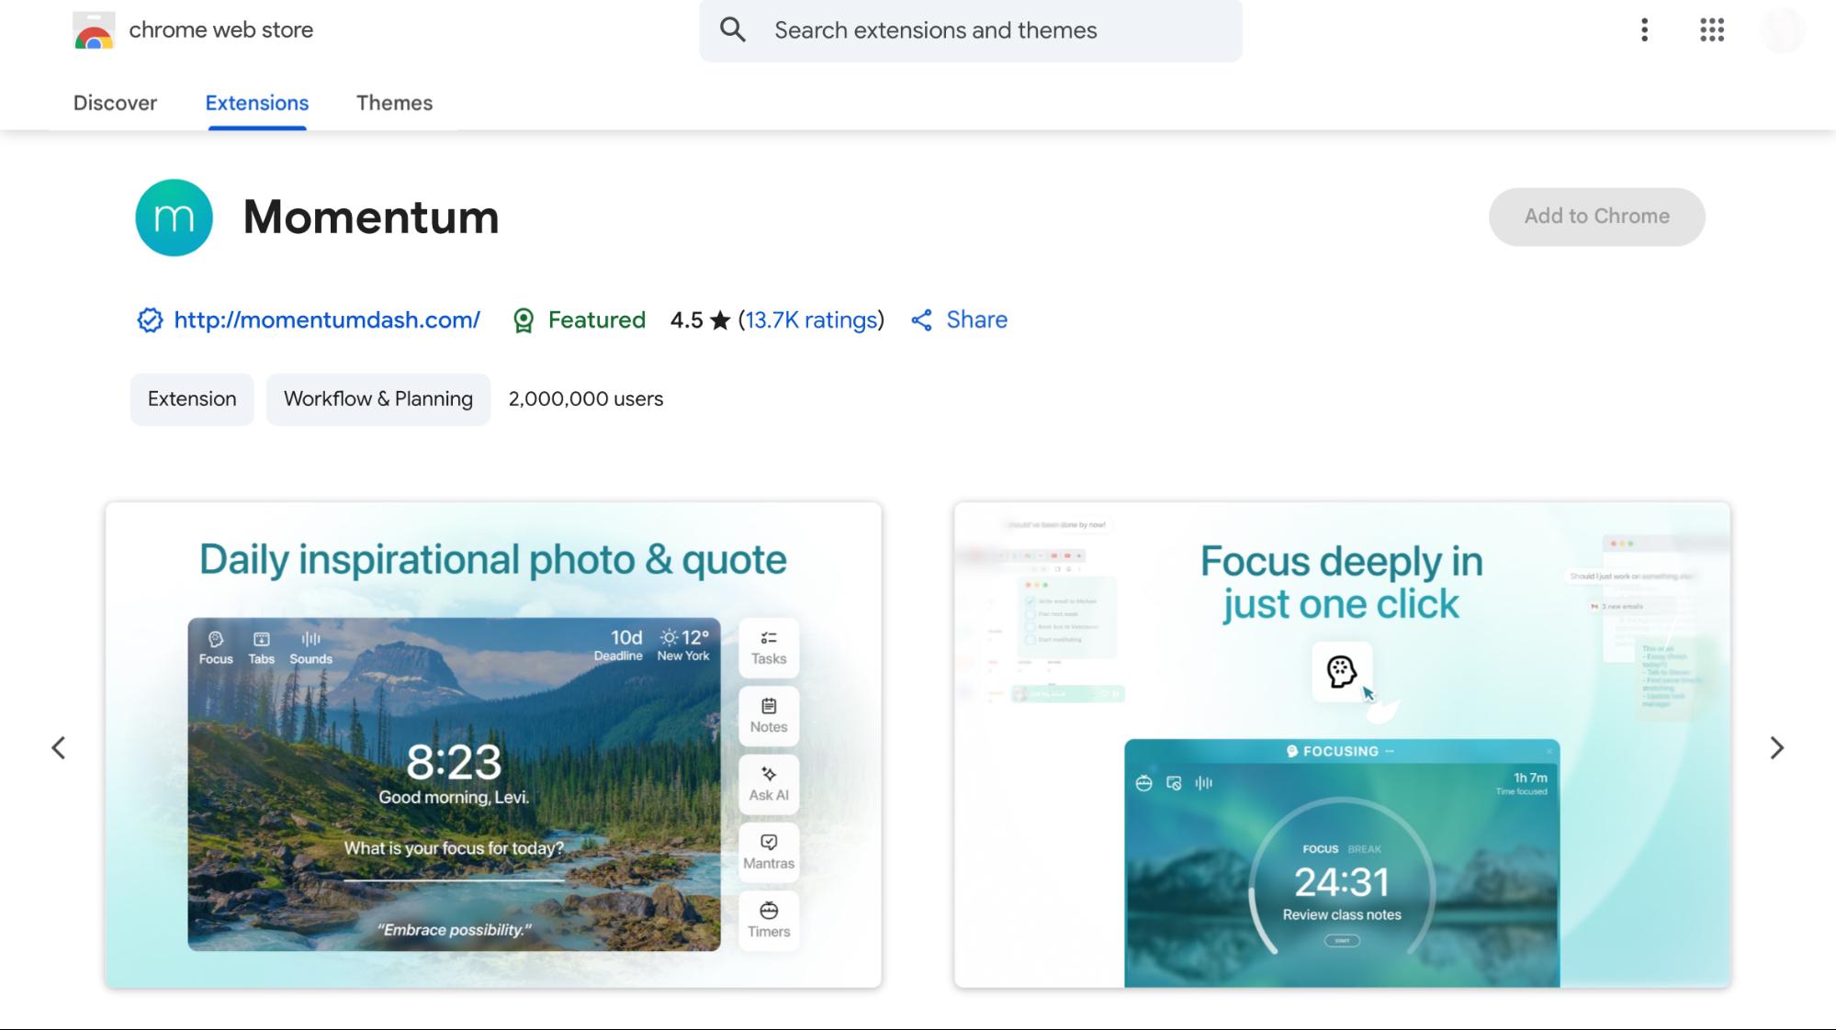Click the Workflow & Planning chip
Viewport: 1836px width, 1030px height.
point(378,399)
